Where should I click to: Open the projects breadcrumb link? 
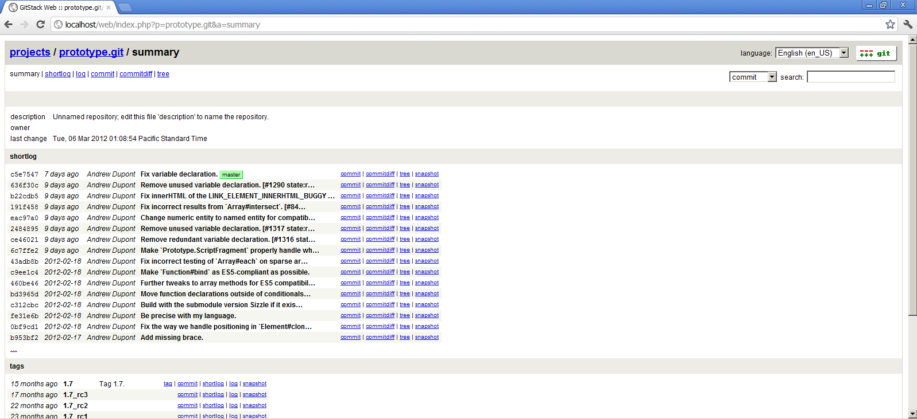[30, 52]
